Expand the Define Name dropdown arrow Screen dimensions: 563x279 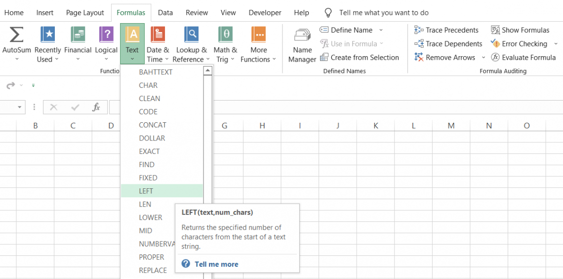coord(381,30)
